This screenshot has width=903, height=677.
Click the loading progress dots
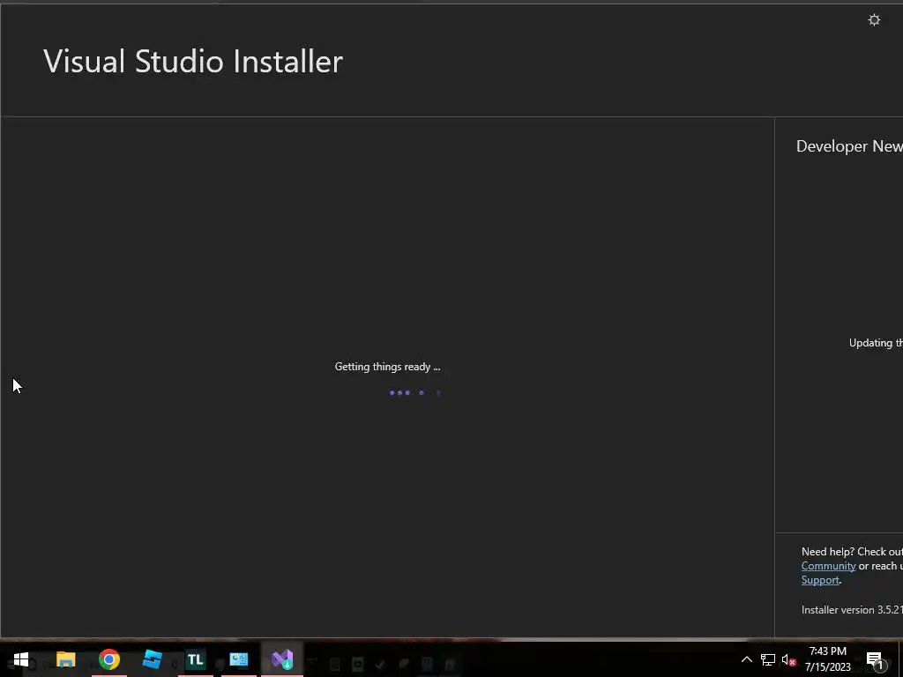click(415, 392)
